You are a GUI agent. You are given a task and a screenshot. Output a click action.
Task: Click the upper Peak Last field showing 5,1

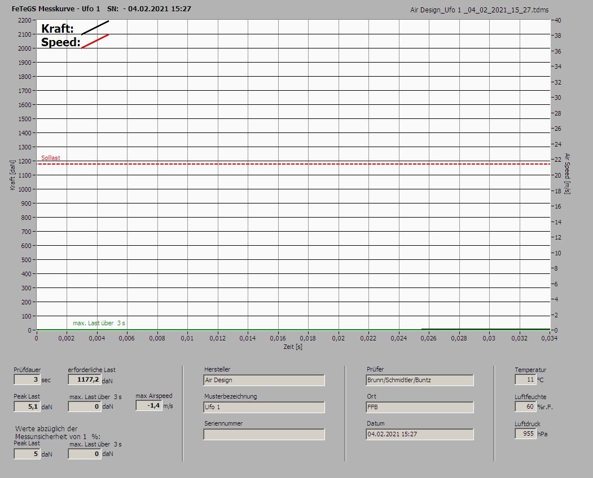click(27, 406)
